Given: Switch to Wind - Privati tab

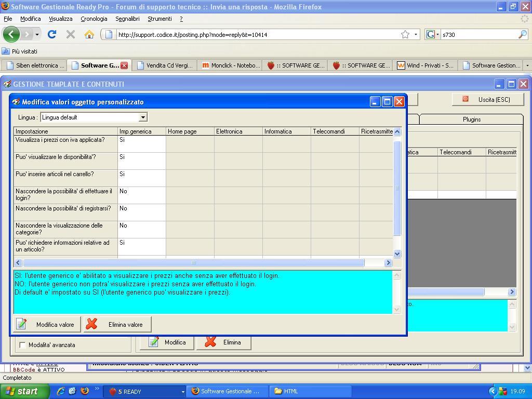Looking at the screenshot, I should pyautogui.click(x=426, y=65).
